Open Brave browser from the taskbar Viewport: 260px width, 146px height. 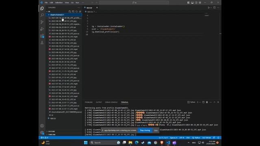pyautogui.click(x=162, y=142)
